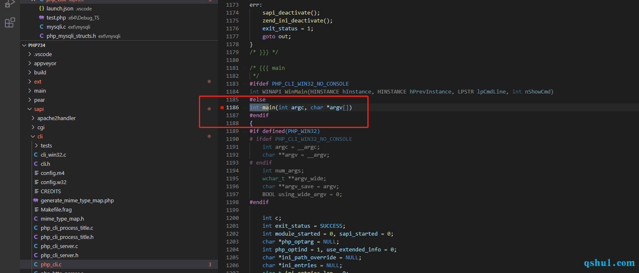Click line number 1184 in the gutter

coord(232,92)
